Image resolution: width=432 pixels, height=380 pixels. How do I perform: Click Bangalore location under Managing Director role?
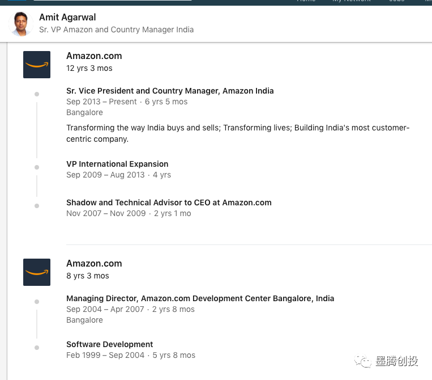[84, 320]
